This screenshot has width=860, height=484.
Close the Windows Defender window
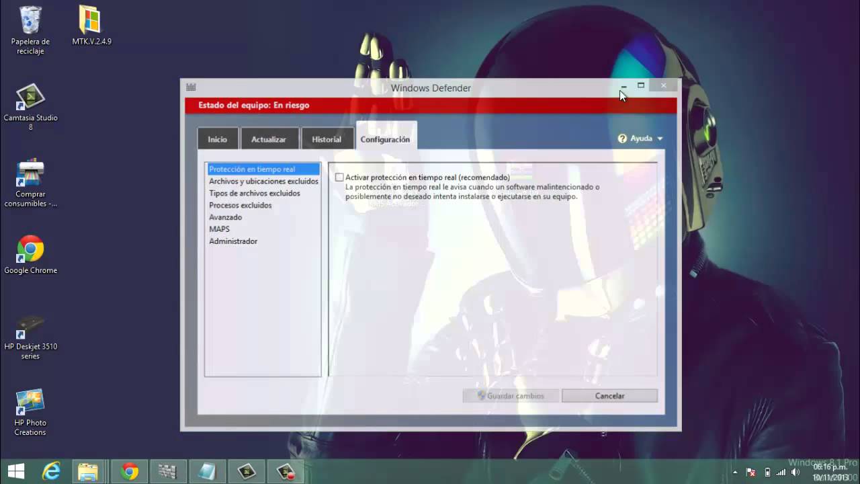664,86
